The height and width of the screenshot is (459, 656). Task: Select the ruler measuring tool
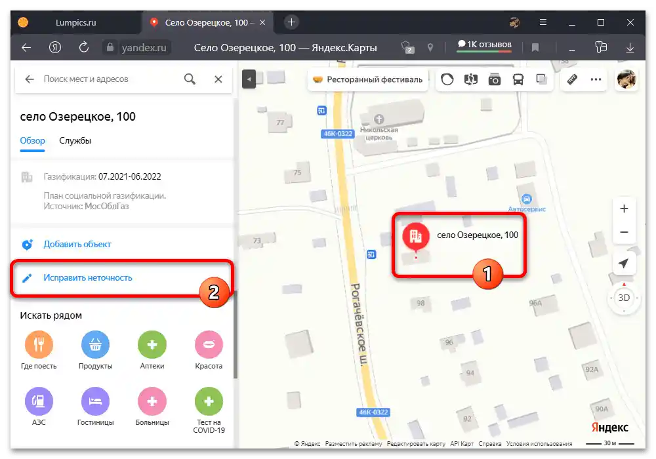[572, 79]
